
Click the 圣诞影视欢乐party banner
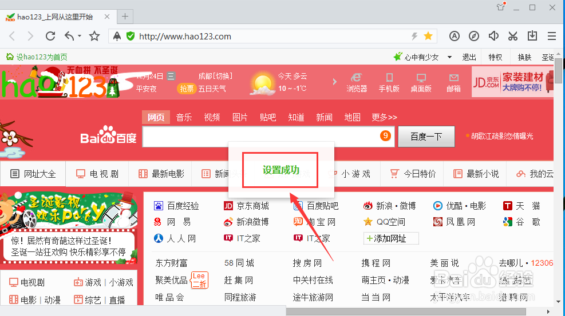pyautogui.click(x=69, y=212)
